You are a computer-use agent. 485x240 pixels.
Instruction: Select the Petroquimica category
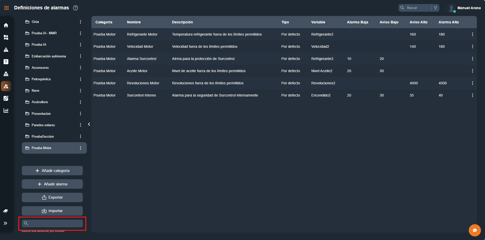point(41,79)
